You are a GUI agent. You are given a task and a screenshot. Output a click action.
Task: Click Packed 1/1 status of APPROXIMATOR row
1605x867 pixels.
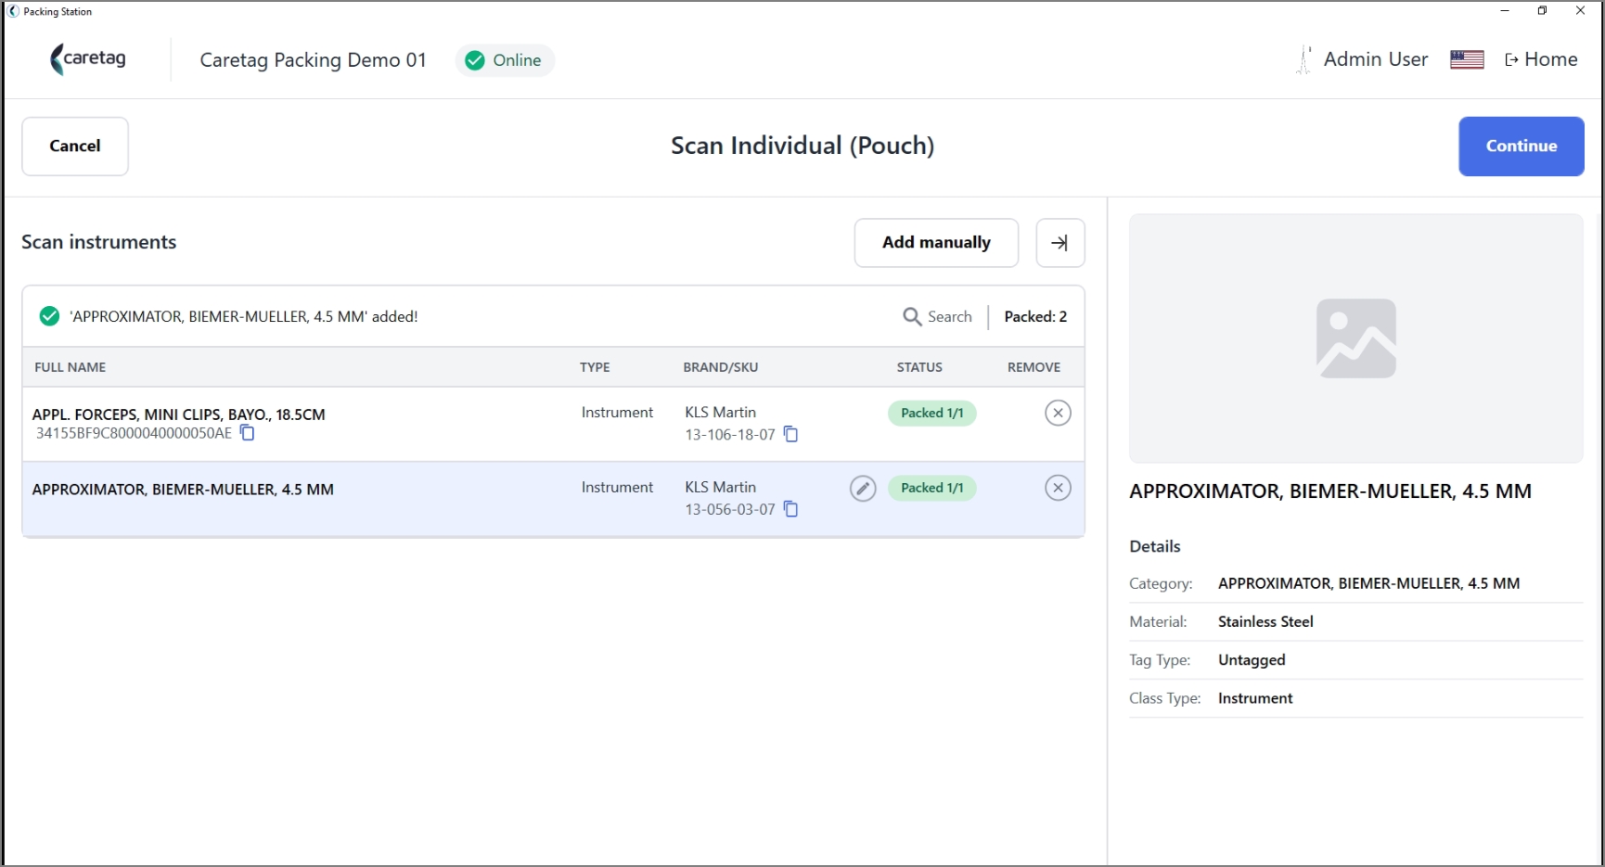pos(931,488)
